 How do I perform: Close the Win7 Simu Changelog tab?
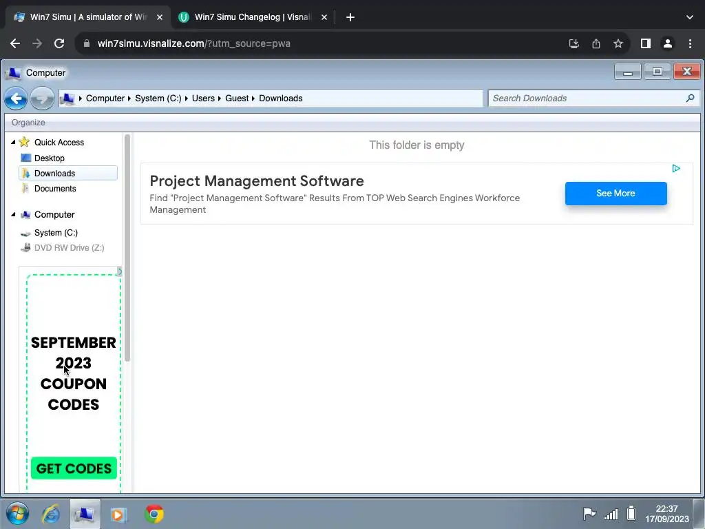pyautogui.click(x=324, y=17)
